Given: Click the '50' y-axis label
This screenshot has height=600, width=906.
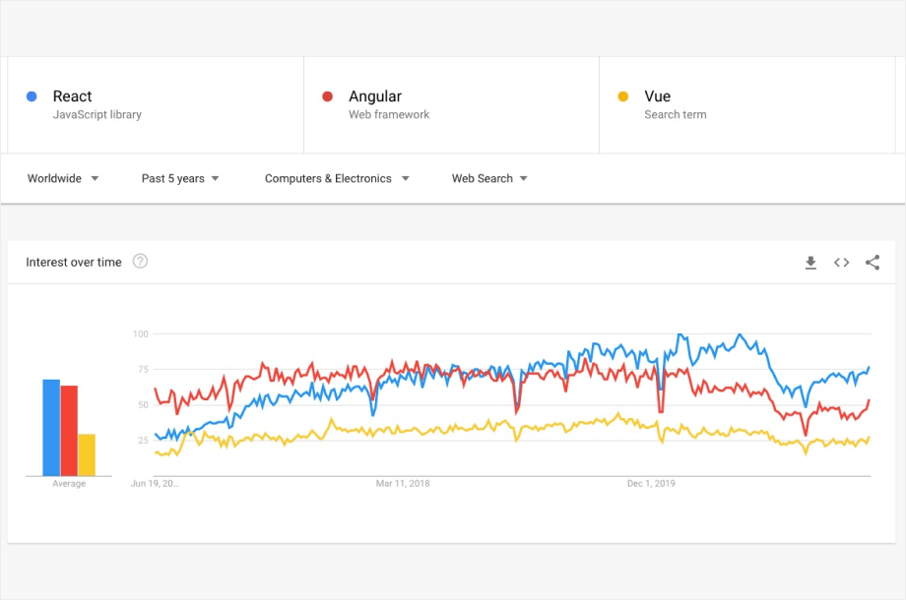Looking at the screenshot, I should [144, 405].
